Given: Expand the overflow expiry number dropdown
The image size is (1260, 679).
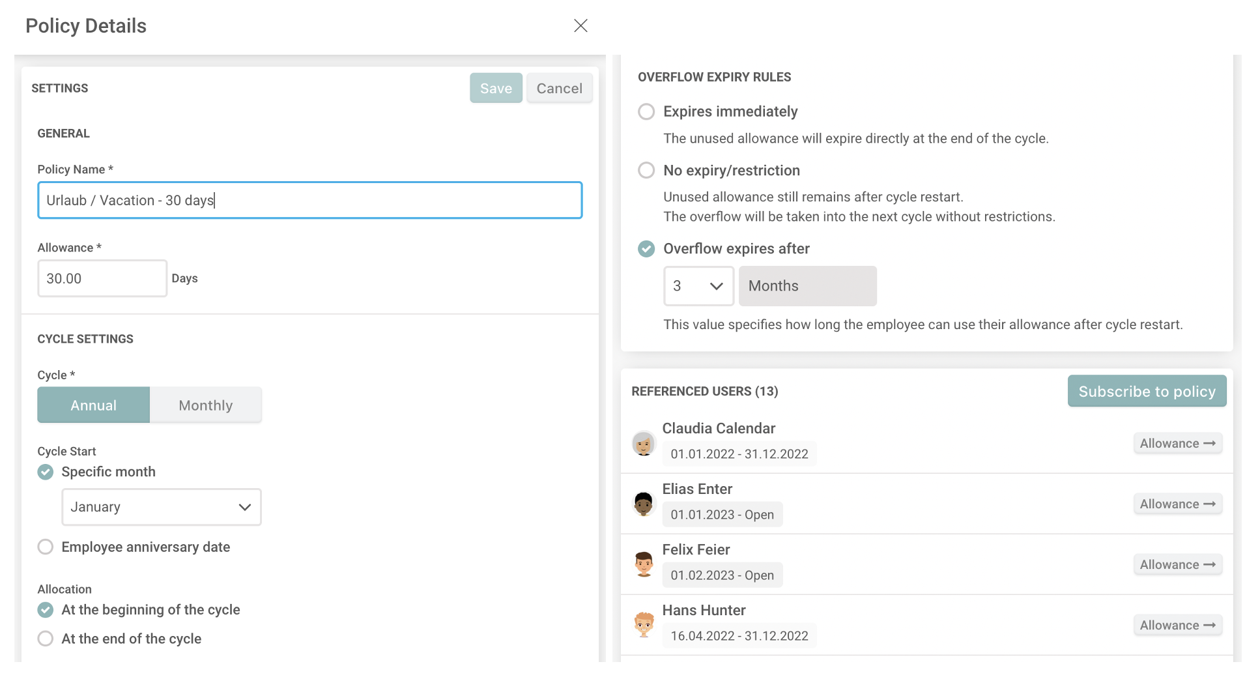Looking at the screenshot, I should [x=698, y=286].
